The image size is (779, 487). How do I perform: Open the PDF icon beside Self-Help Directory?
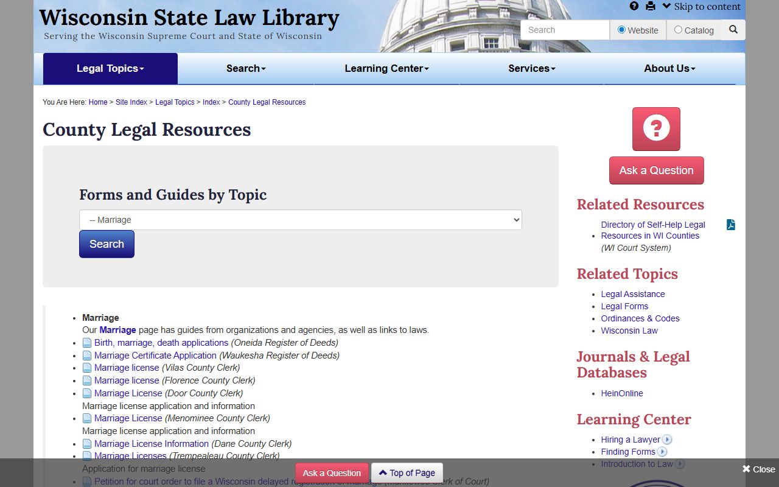tap(731, 225)
